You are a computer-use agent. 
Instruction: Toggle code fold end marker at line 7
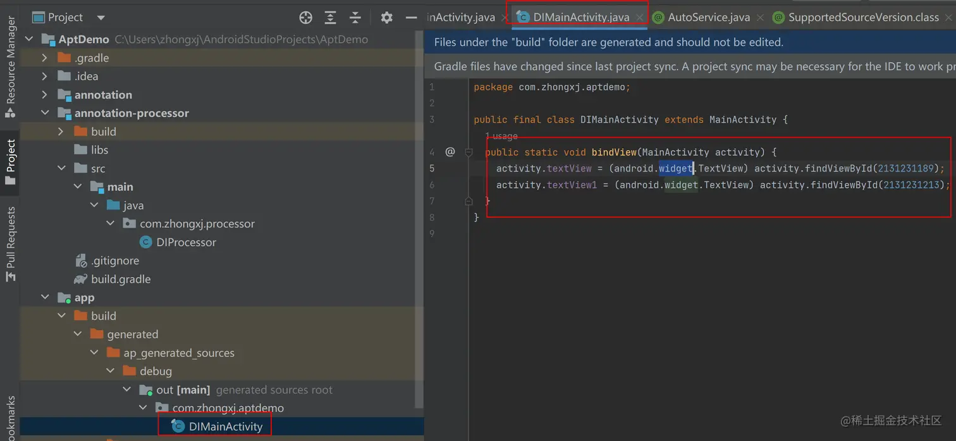[x=469, y=201]
